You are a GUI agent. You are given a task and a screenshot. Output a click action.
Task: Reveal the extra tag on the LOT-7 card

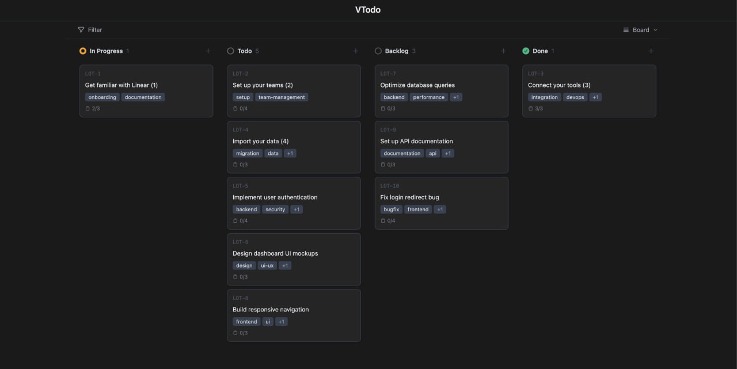tap(456, 97)
